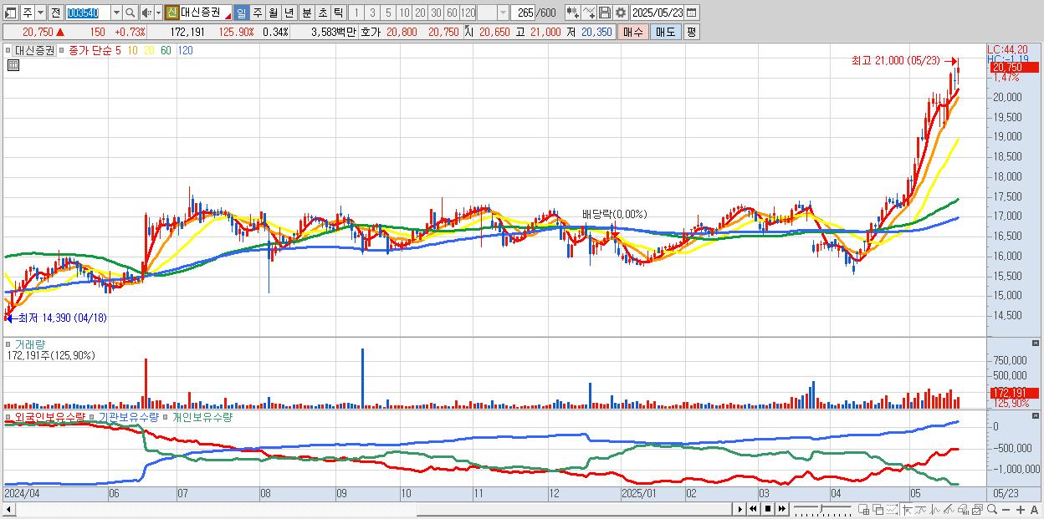Image resolution: width=1044 pixels, height=519 pixels.
Task: Click the speaker sound icon
Action: coord(146,13)
